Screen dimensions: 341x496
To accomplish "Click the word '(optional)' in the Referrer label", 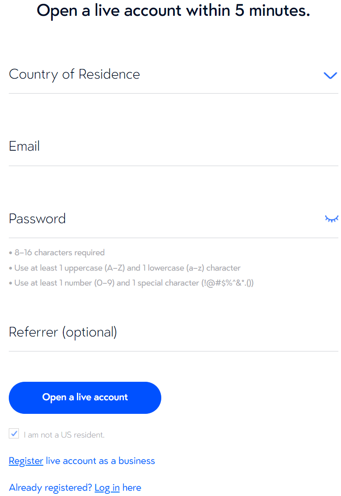I will tap(89, 333).
